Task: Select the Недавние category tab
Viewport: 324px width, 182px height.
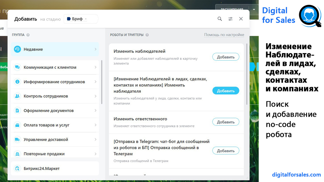Action: [43, 49]
